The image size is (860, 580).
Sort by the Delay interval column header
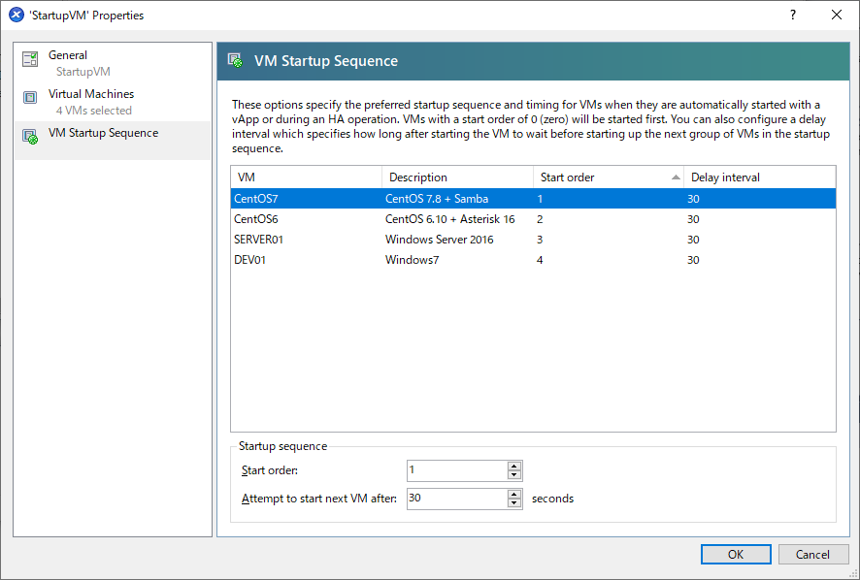(x=760, y=177)
